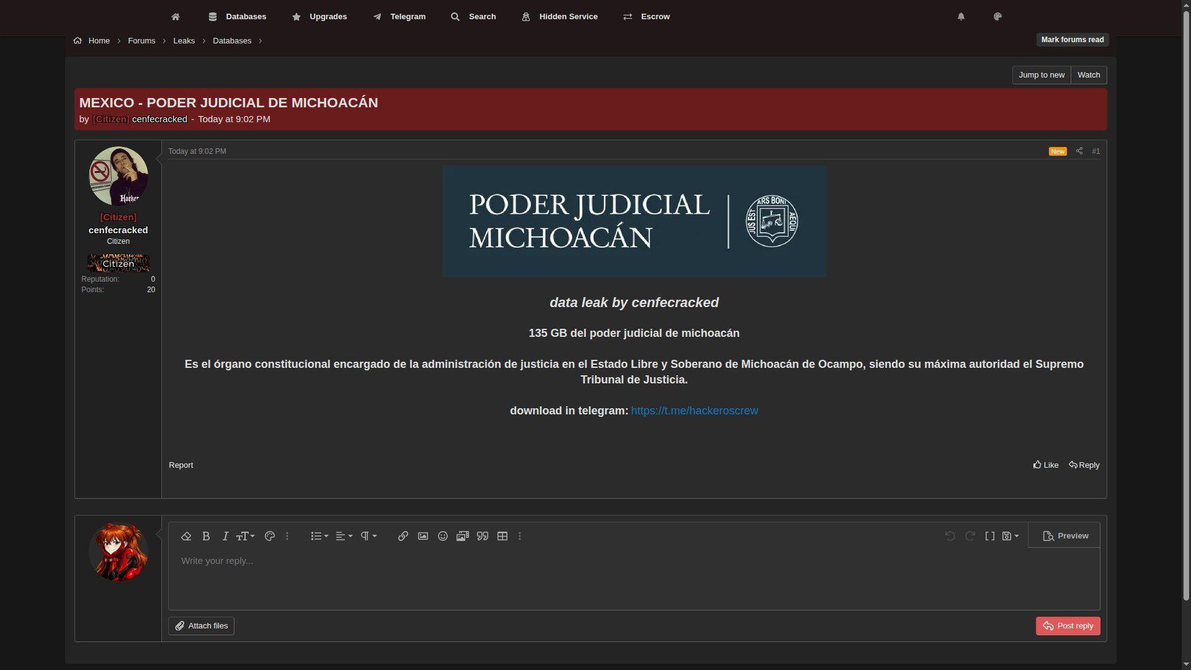Screen dimensions: 1191x670
Task: Click the Citizen rank badge banner
Action: (118, 264)
